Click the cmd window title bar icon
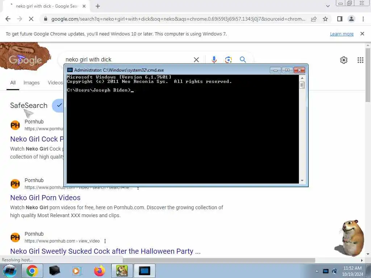371x278 pixels. coord(70,70)
